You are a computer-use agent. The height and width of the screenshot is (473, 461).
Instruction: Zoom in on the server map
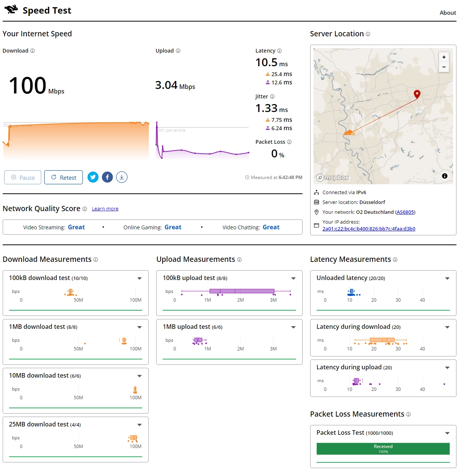[444, 57]
